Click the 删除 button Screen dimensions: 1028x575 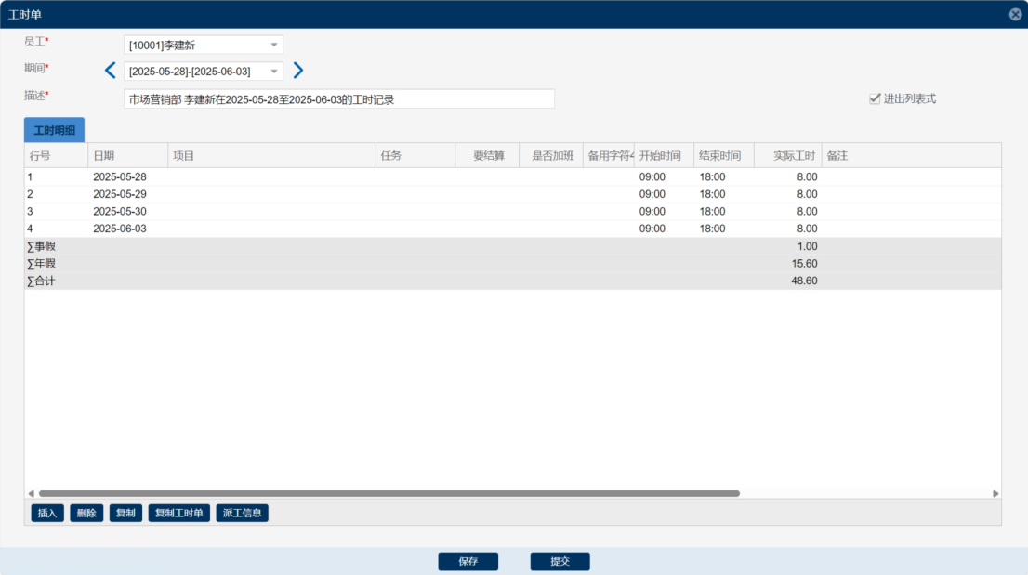coord(86,513)
